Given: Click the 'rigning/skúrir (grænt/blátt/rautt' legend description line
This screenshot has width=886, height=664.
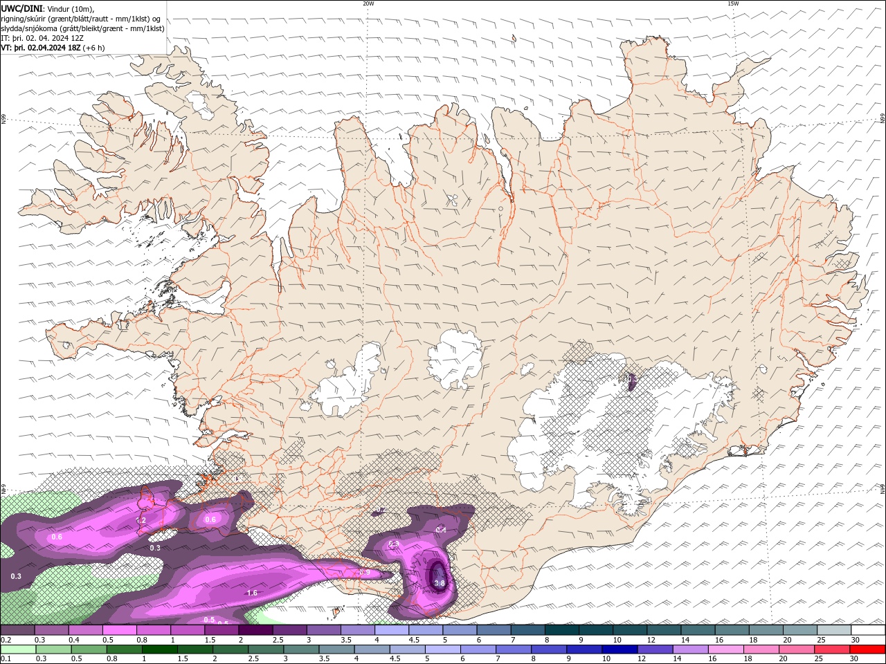Looking at the screenshot, I should click(x=80, y=19).
